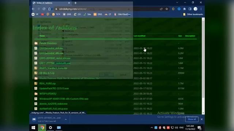
Task: Open the DNS bookmark
Action: pyautogui.click(x=98, y=14)
